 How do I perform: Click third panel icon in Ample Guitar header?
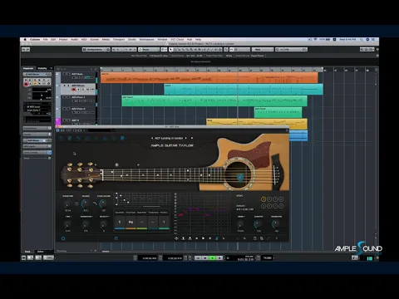(78, 138)
